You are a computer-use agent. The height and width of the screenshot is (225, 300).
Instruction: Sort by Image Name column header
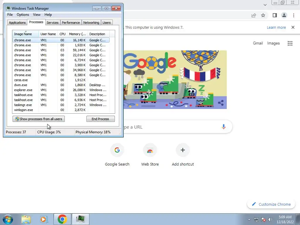tap(26, 34)
